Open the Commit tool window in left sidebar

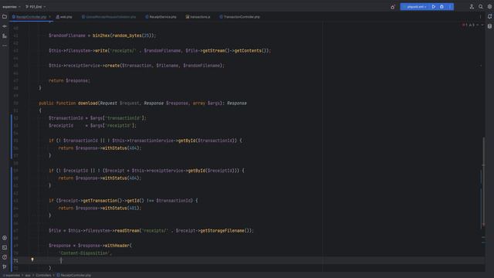pyautogui.click(x=5, y=26)
